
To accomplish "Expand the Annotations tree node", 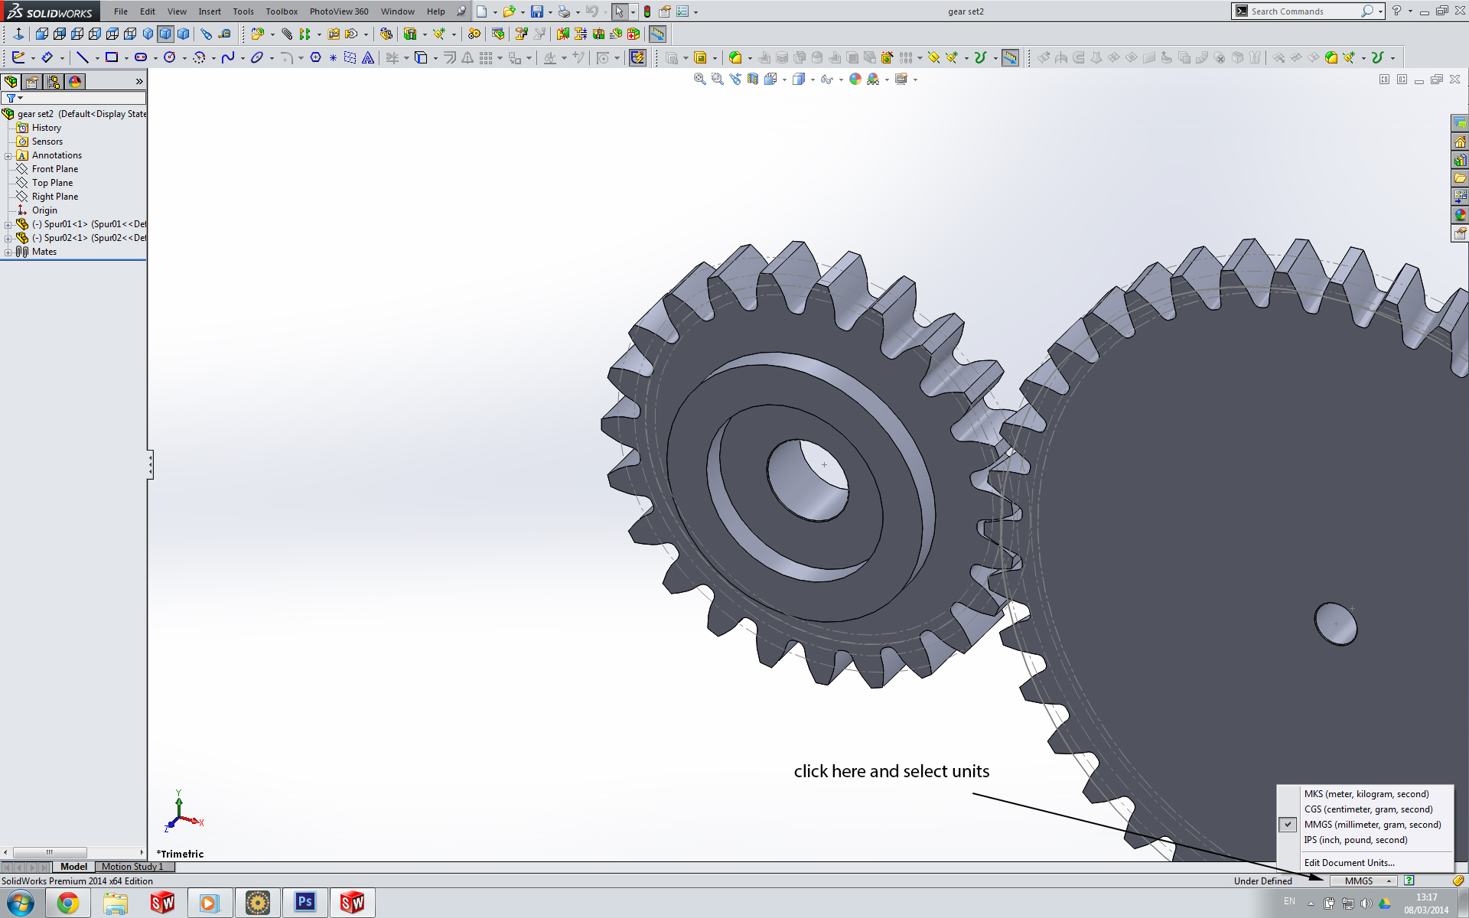I will point(8,156).
